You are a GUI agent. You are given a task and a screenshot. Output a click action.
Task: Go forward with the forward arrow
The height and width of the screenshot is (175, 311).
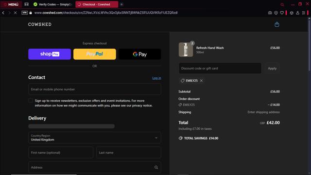9,13
